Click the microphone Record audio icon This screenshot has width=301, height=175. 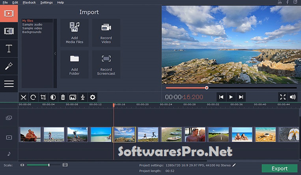point(83,97)
